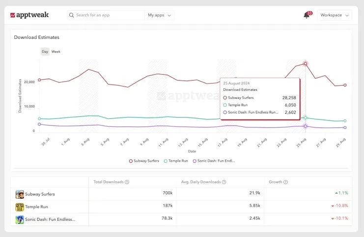Screen dimensions: 364x237
Task: Click the Search for an app field
Action: [109, 15]
